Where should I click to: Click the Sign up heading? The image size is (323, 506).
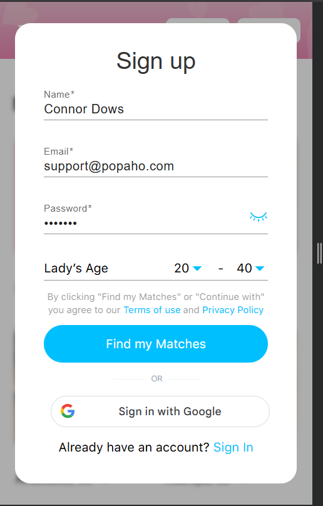tap(156, 61)
